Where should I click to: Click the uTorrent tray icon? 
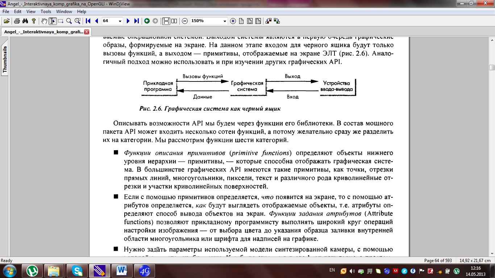tap(457, 271)
